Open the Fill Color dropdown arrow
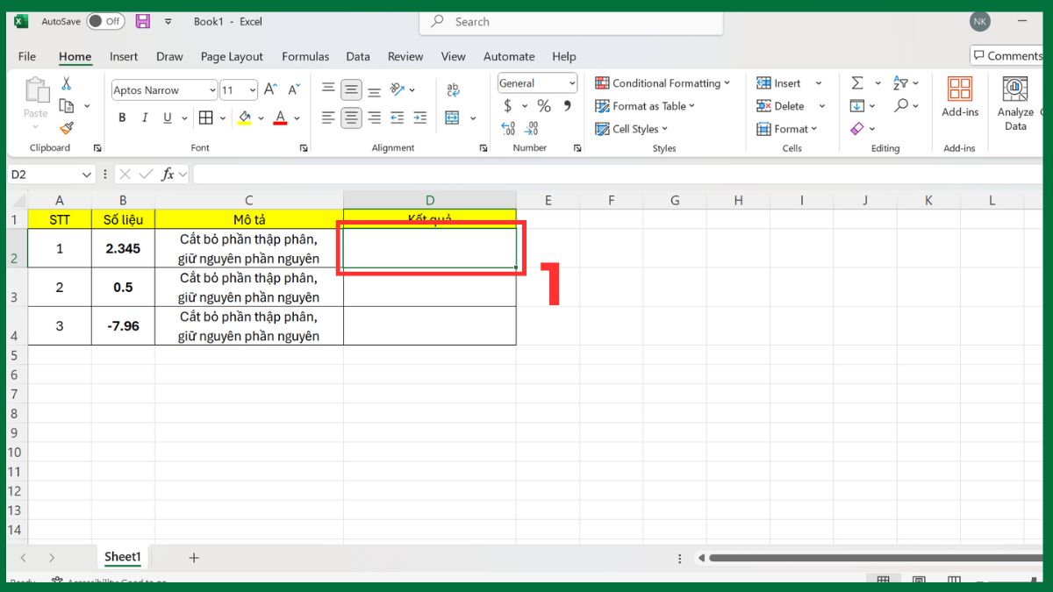The height and width of the screenshot is (592, 1053). [x=260, y=116]
